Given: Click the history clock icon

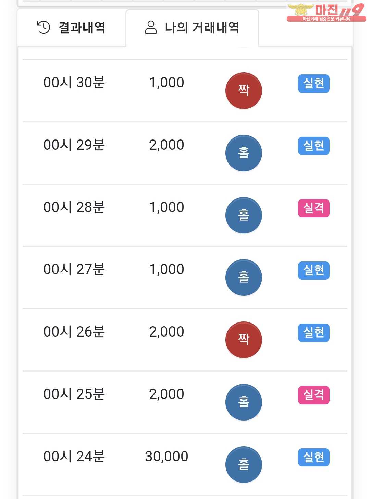Looking at the screenshot, I should [x=44, y=27].
